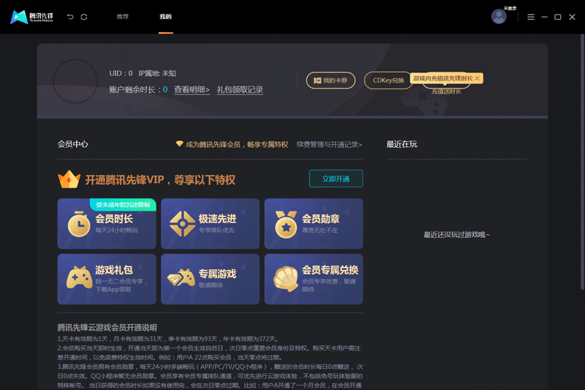
Task: Open 续费管理与开通记录 link
Action: pyautogui.click(x=329, y=144)
